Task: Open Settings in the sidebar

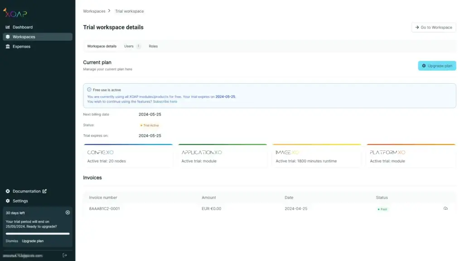Action: 20,201
